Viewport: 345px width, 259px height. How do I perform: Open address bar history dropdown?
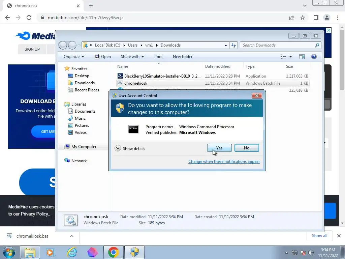click(x=226, y=46)
